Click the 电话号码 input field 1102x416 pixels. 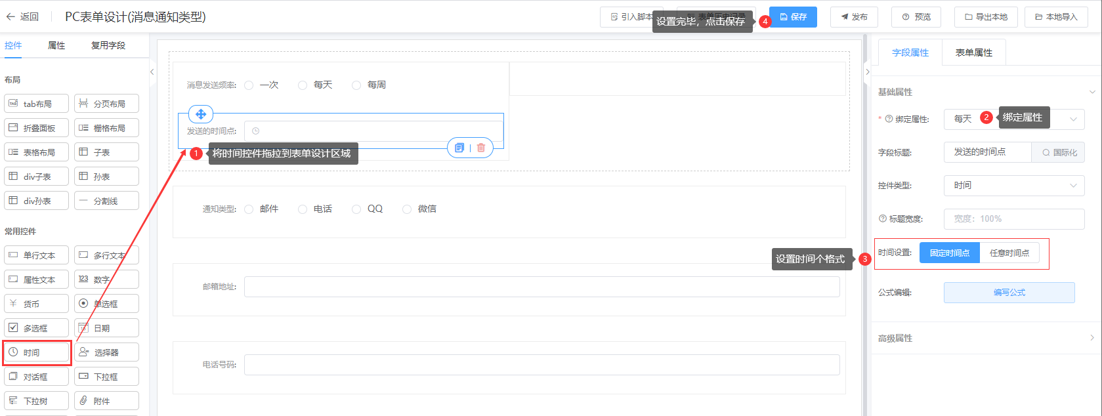542,365
